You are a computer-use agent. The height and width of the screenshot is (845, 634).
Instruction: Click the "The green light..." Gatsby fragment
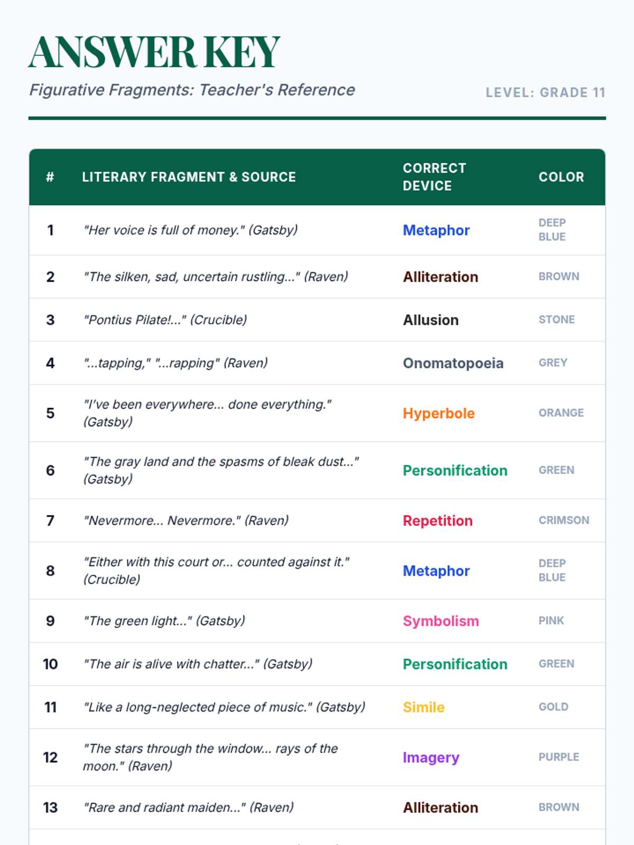(x=164, y=621)
